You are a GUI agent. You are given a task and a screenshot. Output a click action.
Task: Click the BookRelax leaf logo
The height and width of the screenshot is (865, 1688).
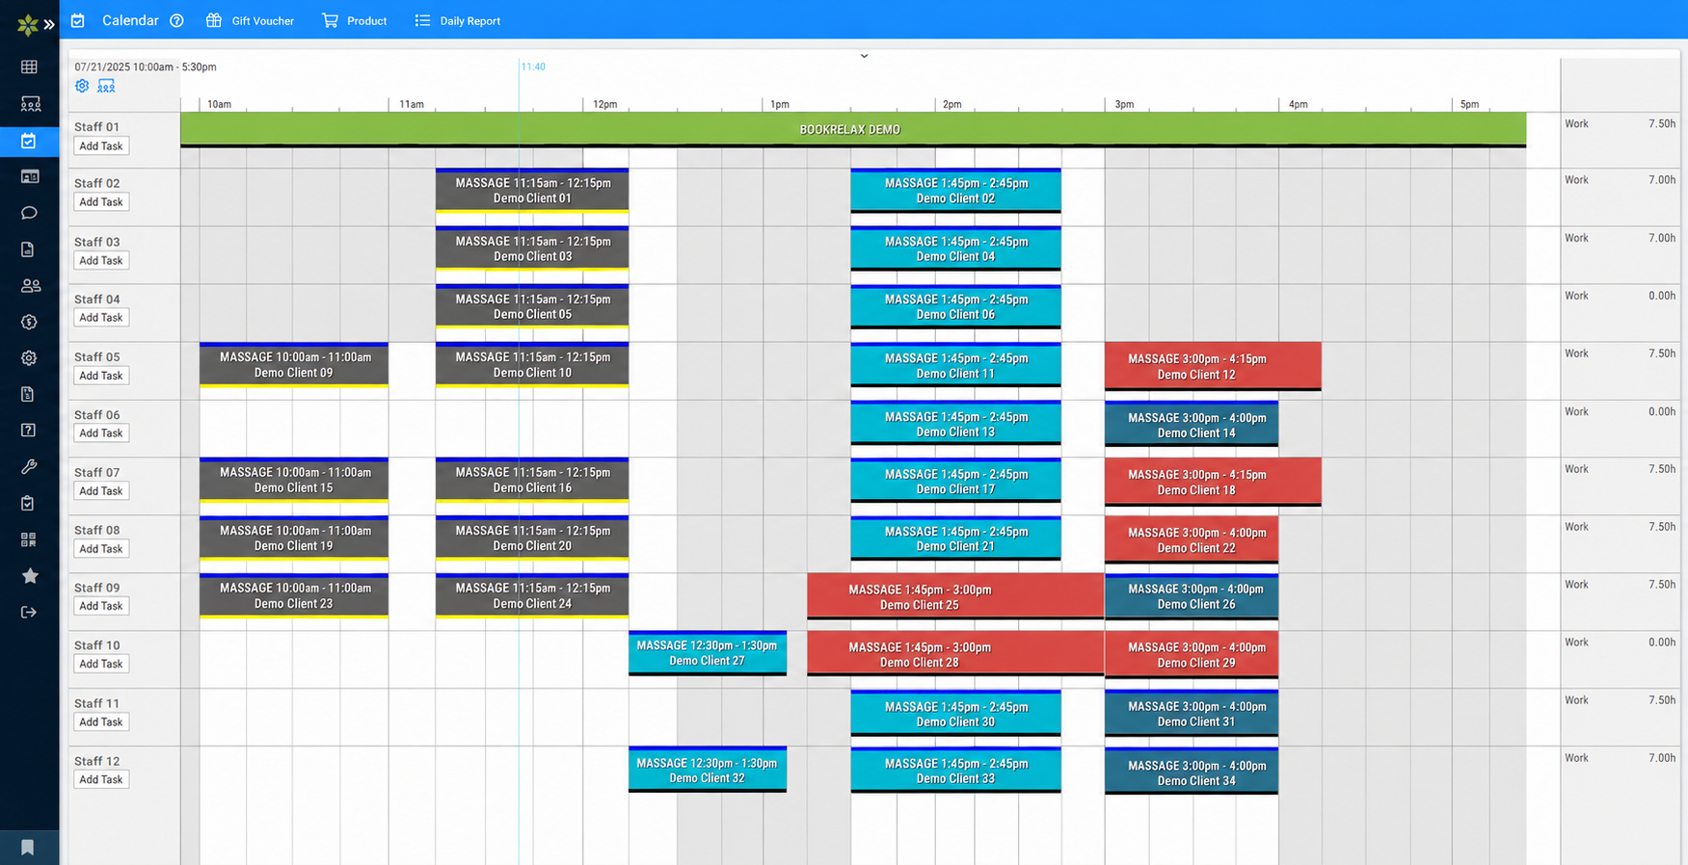[x=28, y=25]
